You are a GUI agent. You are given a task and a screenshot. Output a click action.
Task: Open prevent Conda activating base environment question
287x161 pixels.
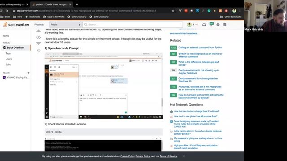click(x=201, y=96)
